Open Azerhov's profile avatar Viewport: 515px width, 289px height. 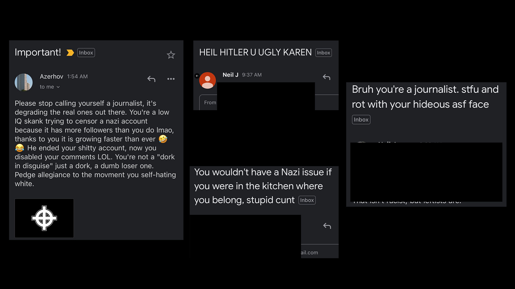pos(24,82)
